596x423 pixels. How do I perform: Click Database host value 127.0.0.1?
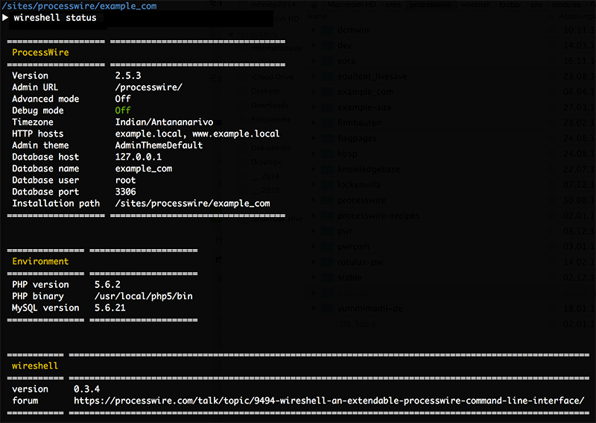point(139,157)
